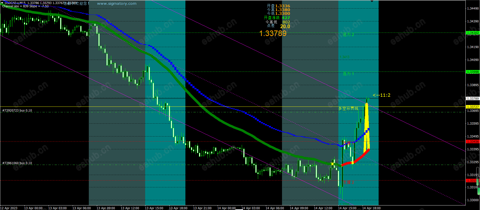Click the 14 Apr 18:00 time axis label

[371, 208]
